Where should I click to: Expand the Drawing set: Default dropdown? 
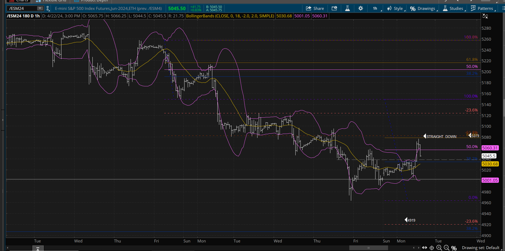(x=482, y=248)
